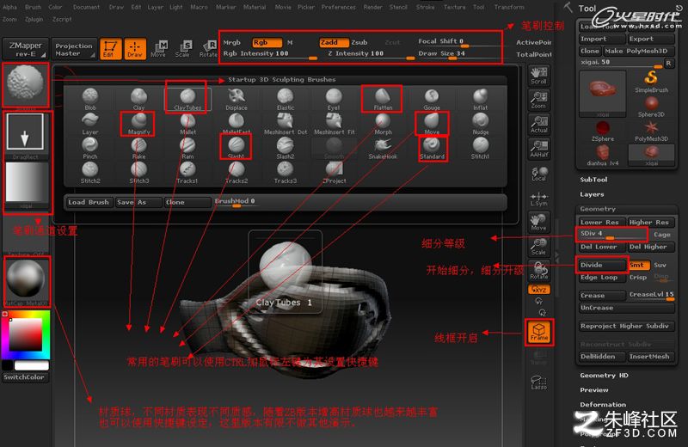
Task: Expand the Preview section
Action: 594,390
